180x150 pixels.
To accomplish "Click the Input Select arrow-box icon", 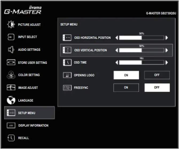I will click(x=11, y=37).
